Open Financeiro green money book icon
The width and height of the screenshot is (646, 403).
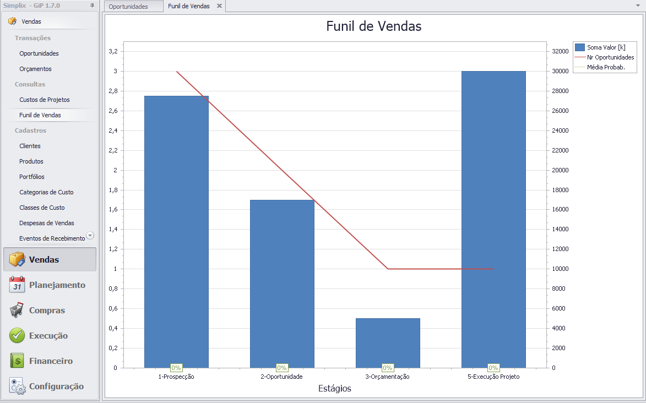(x=17, y=361)
